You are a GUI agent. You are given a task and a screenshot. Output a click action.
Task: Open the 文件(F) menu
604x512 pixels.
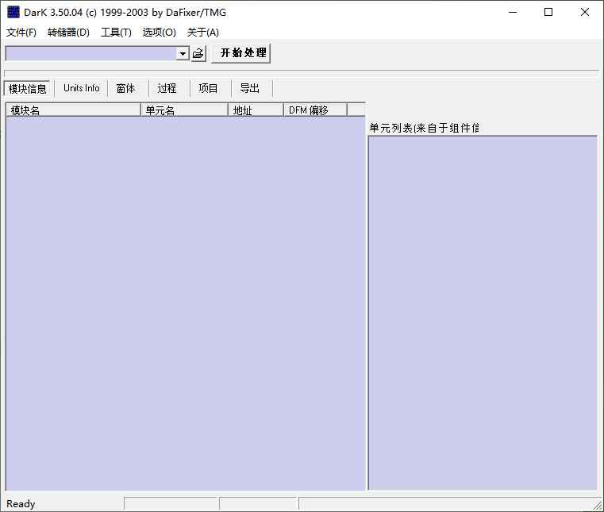coord(21,33)
